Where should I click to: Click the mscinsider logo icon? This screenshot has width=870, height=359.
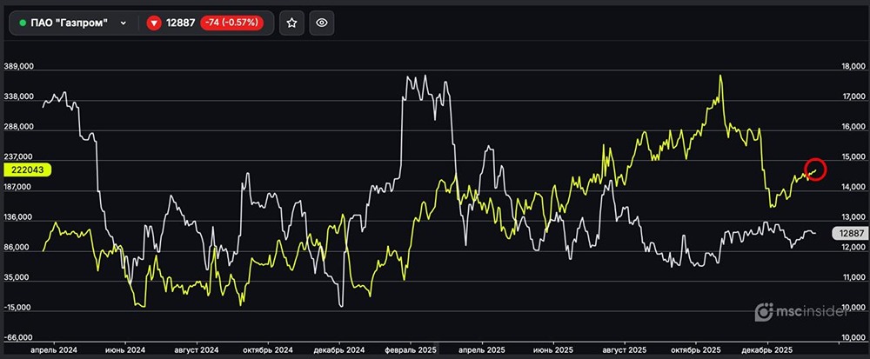click(764, 310)
